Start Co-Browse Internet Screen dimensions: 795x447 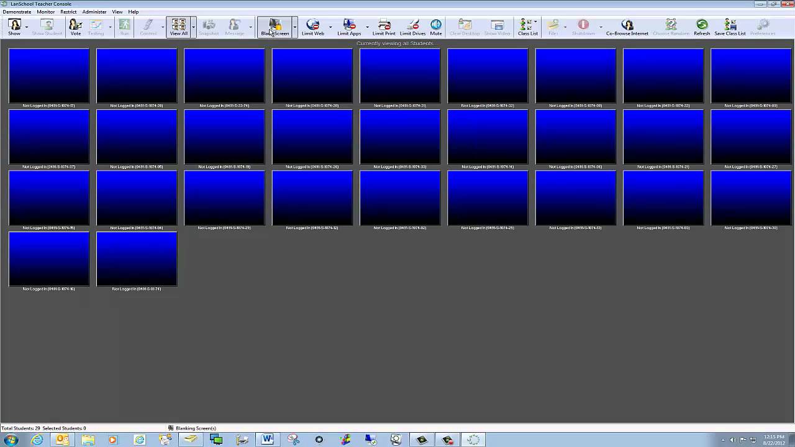click(x=627, y=27)
